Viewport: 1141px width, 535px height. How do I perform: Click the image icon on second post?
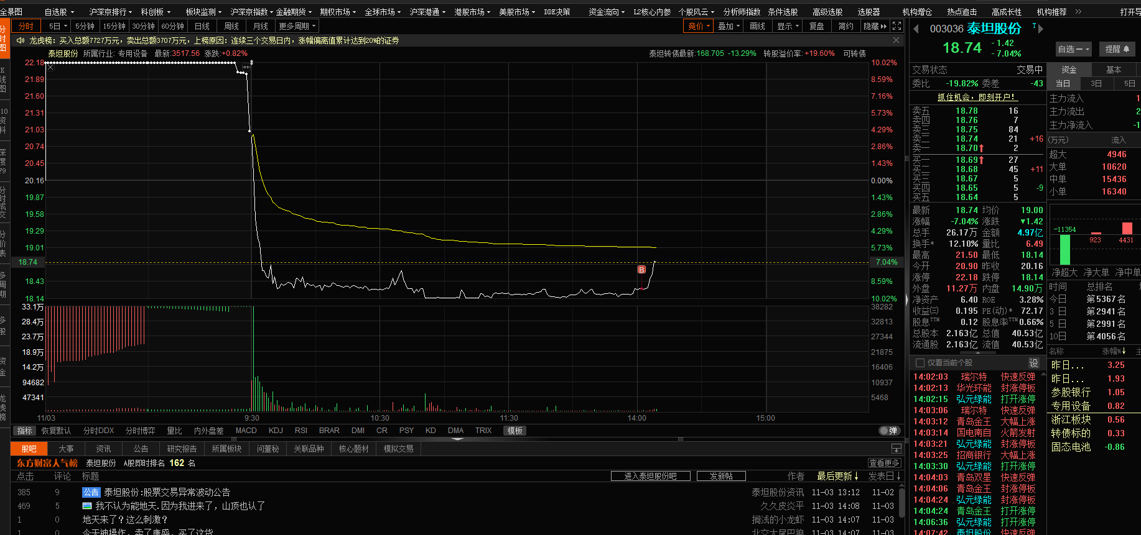[x=87, y=506]
